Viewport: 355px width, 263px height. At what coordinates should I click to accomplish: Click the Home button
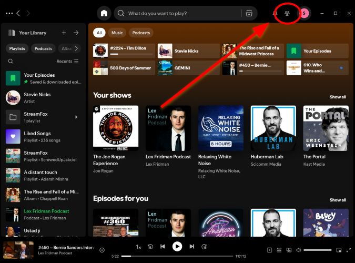tap(105, 13)
